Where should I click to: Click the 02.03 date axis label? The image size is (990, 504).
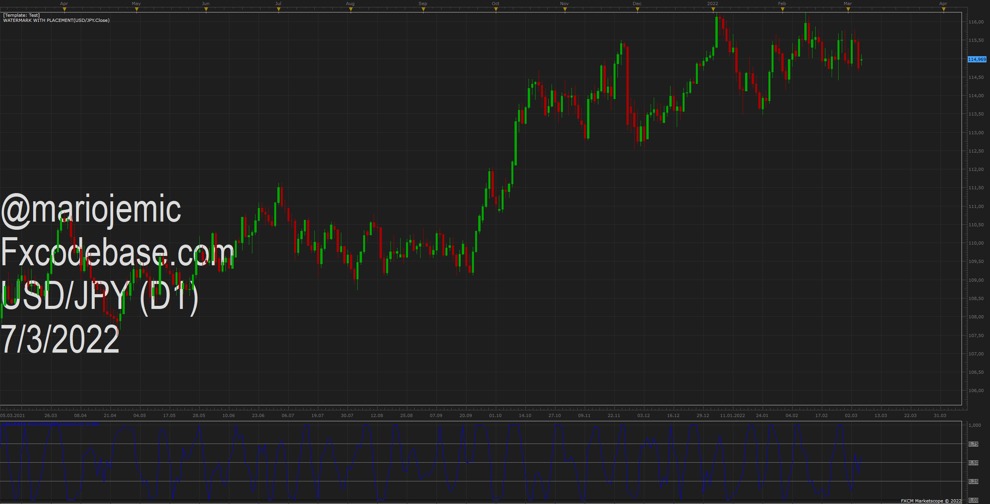851,415
